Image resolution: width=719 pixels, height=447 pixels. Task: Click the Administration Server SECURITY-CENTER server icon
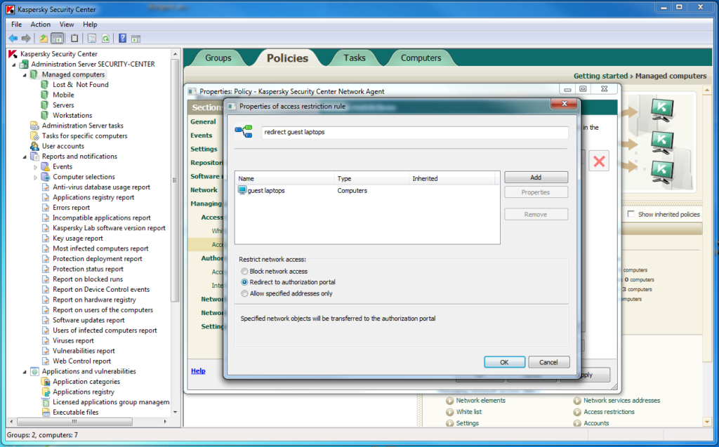pos(24,64)
